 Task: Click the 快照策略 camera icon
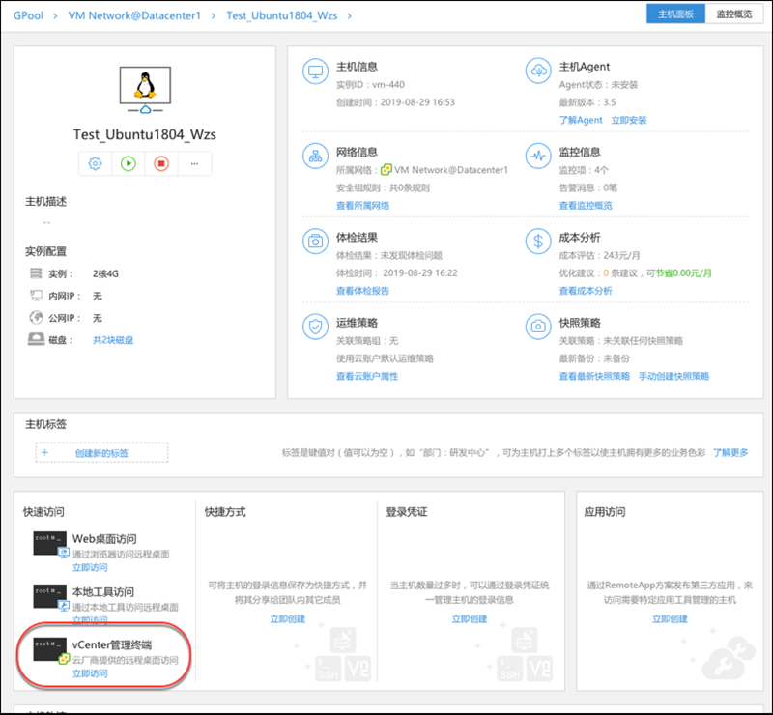click(x=538, y=326)
